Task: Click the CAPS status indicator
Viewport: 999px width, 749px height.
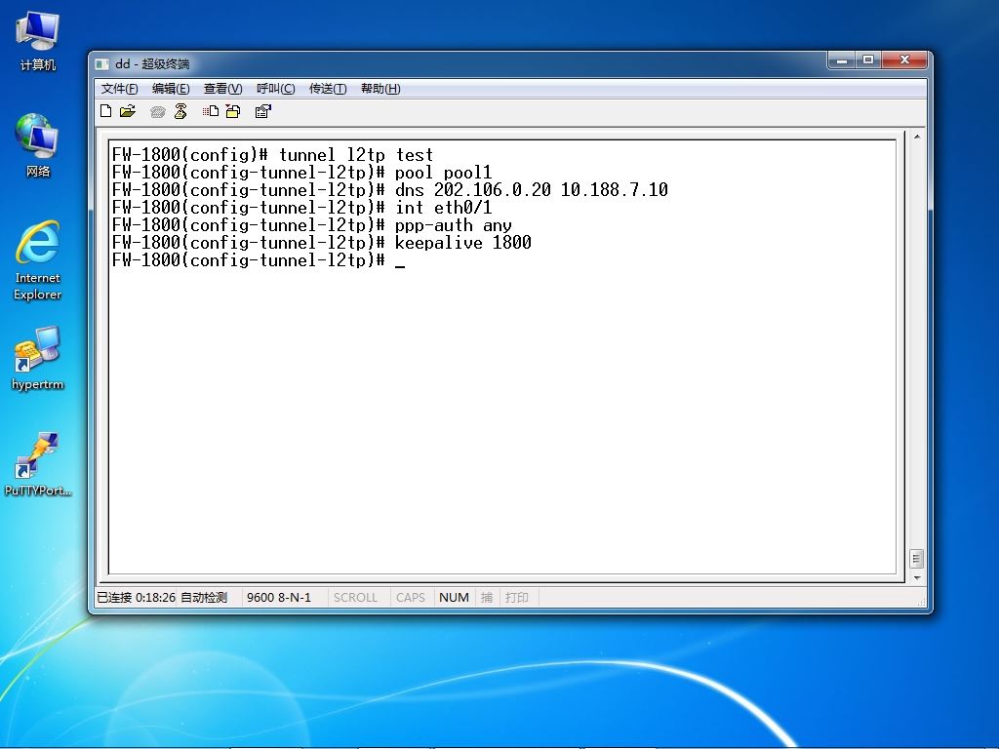Action: (411, 598)
